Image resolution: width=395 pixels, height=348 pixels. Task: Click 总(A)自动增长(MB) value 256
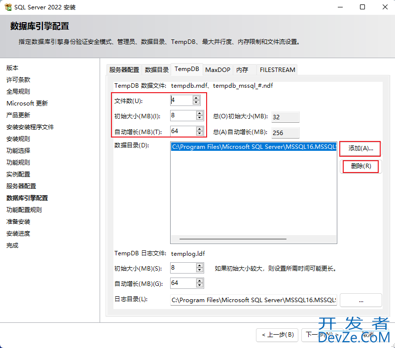(285, 133)
